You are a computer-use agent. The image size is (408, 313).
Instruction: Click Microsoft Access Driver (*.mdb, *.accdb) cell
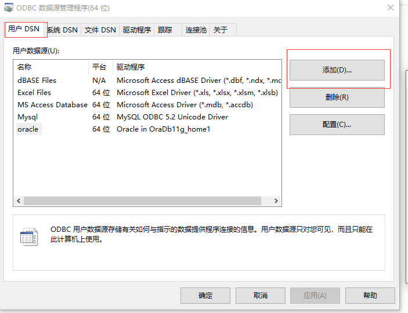click(x=185, y=105)
